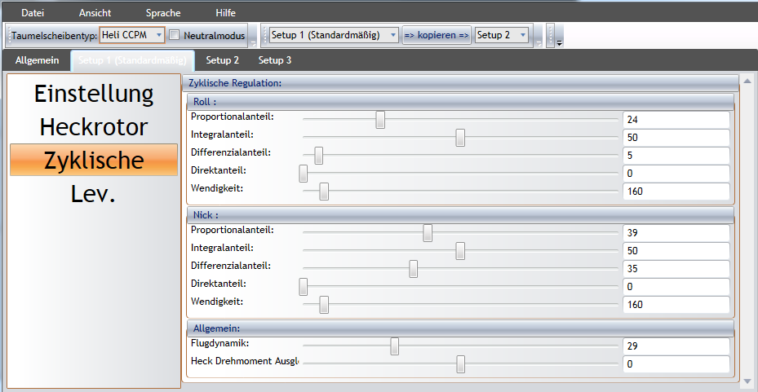Click the scroll down arrow of panel

(747, 381)
